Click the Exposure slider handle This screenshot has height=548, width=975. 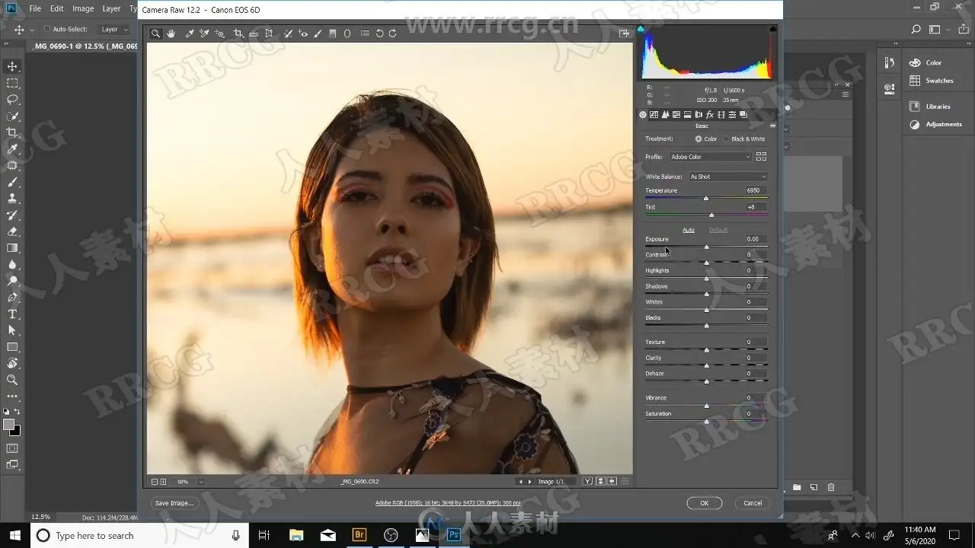(706, 247)
